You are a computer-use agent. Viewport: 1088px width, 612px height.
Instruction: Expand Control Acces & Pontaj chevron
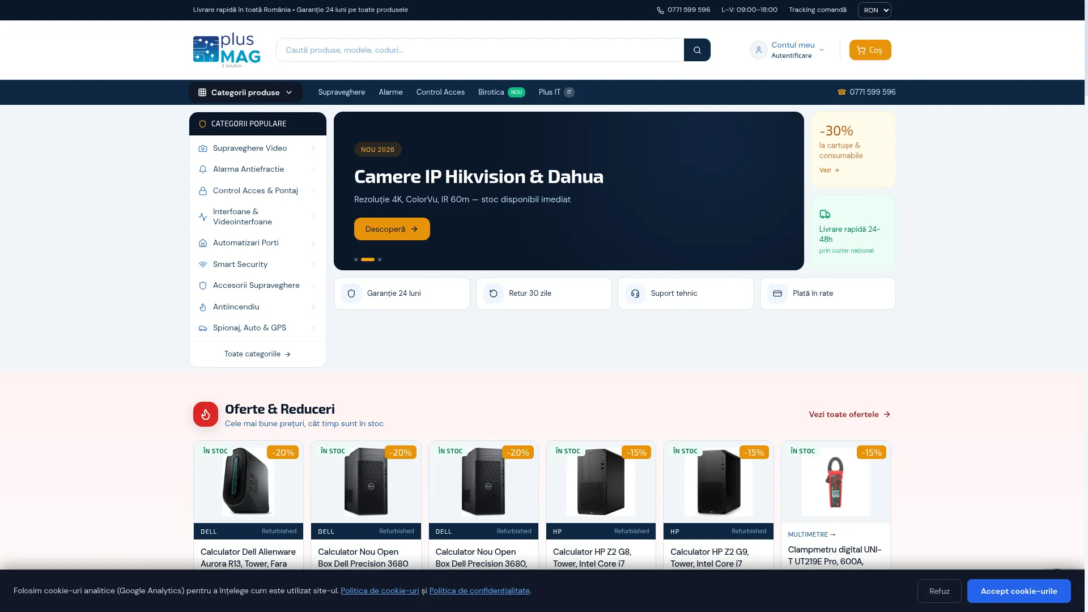(x=314, y=191)
